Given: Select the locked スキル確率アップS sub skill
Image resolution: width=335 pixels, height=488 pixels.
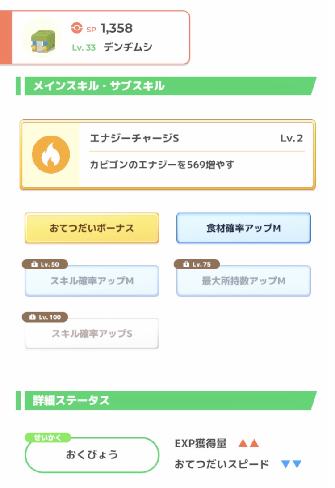Looking at the screenshot, I should pos(92,334).
